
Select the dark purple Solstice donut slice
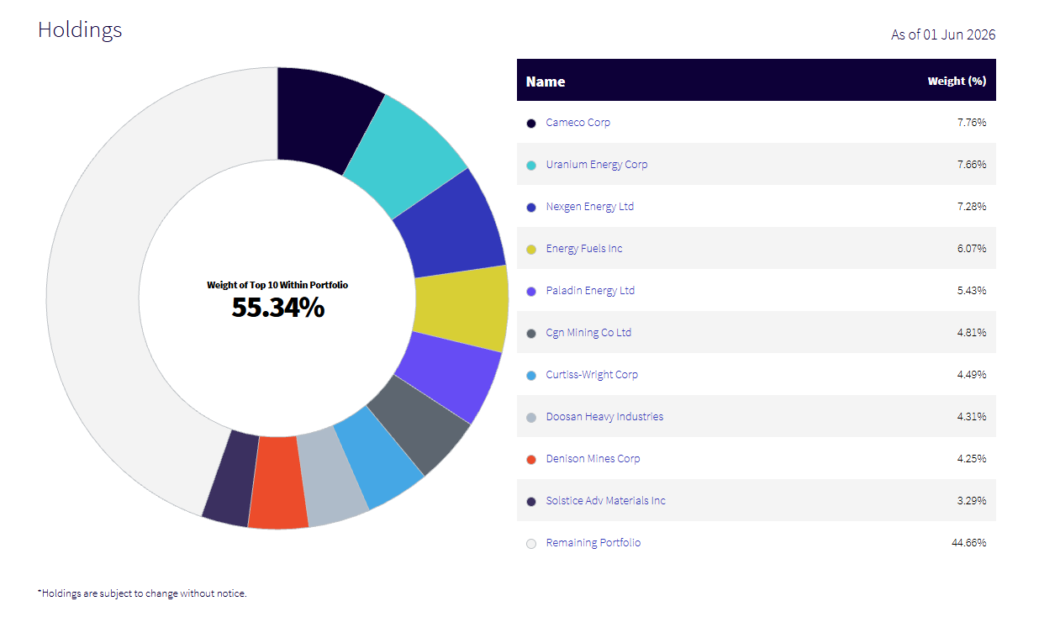point(233,477)
